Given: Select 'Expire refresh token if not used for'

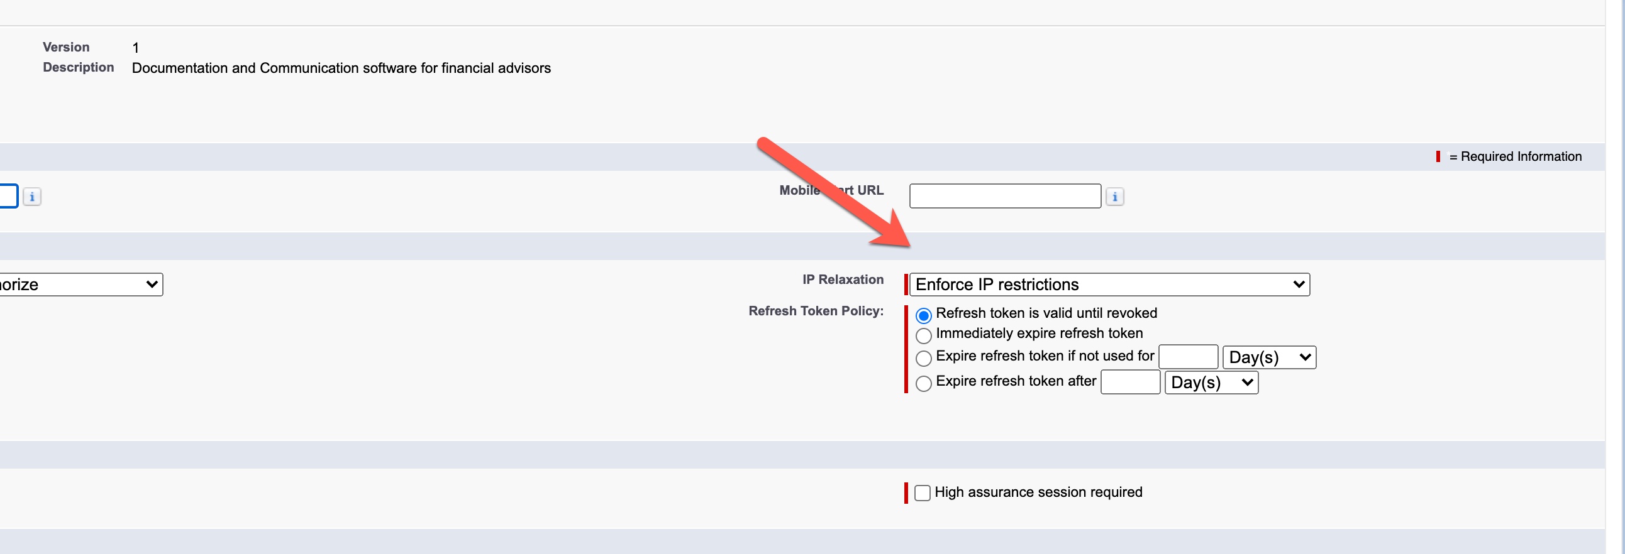Looking at the screenshot, I should 924,358.
